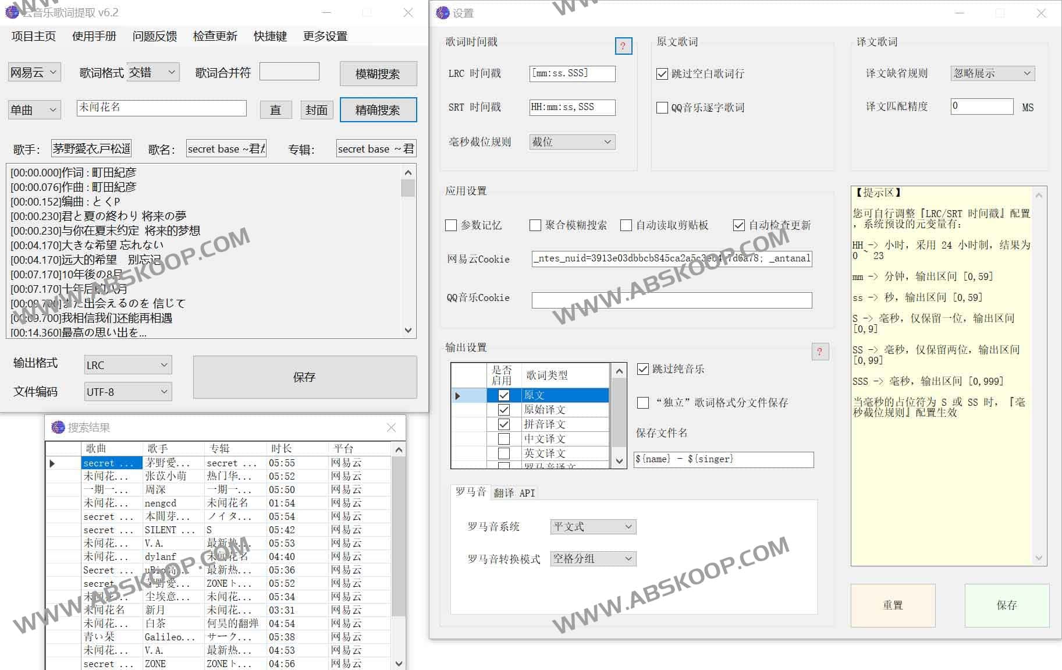
Task: Enable the 参数记忆 checkbox
Action: coord(451,225)
